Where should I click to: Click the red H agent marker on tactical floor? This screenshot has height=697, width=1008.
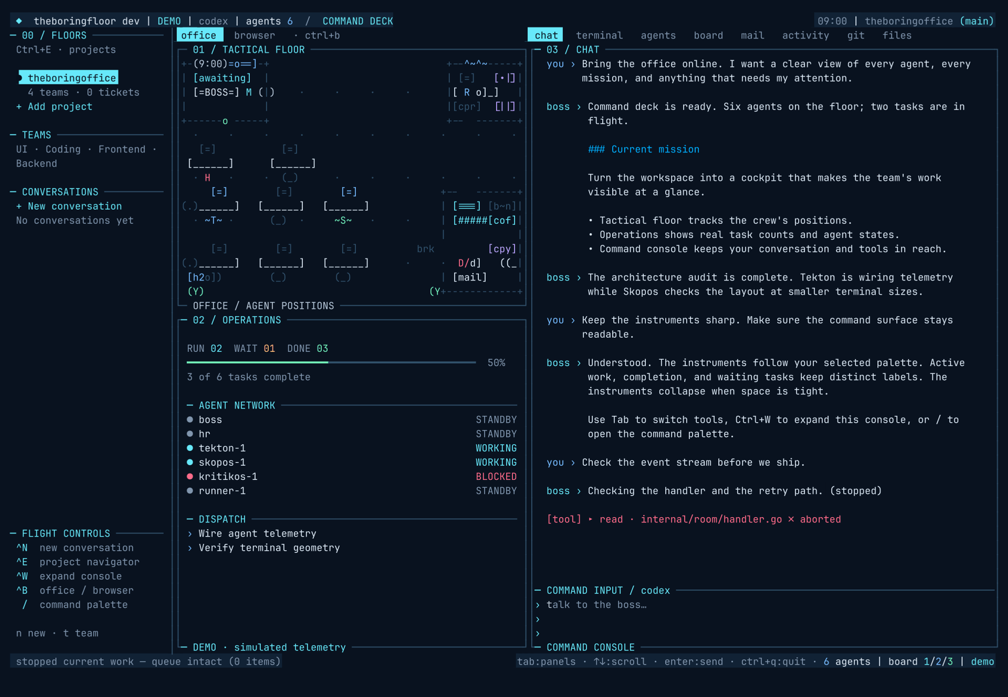click(207, 178)
